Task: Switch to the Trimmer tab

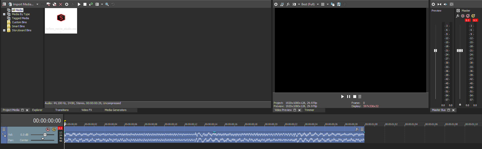Action: (309, 110)
